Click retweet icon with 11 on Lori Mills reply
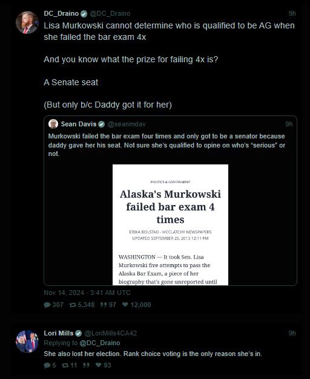 click(x=65, y=365)
